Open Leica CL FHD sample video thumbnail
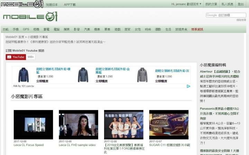Screen dimensions: 249x155 click(x=79, y=125)
